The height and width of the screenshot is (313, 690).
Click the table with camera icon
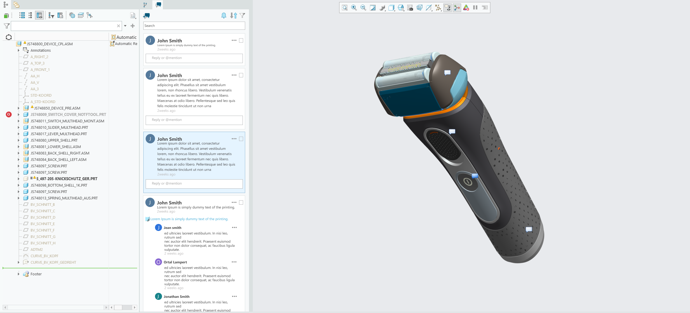(x=410, y=8)
